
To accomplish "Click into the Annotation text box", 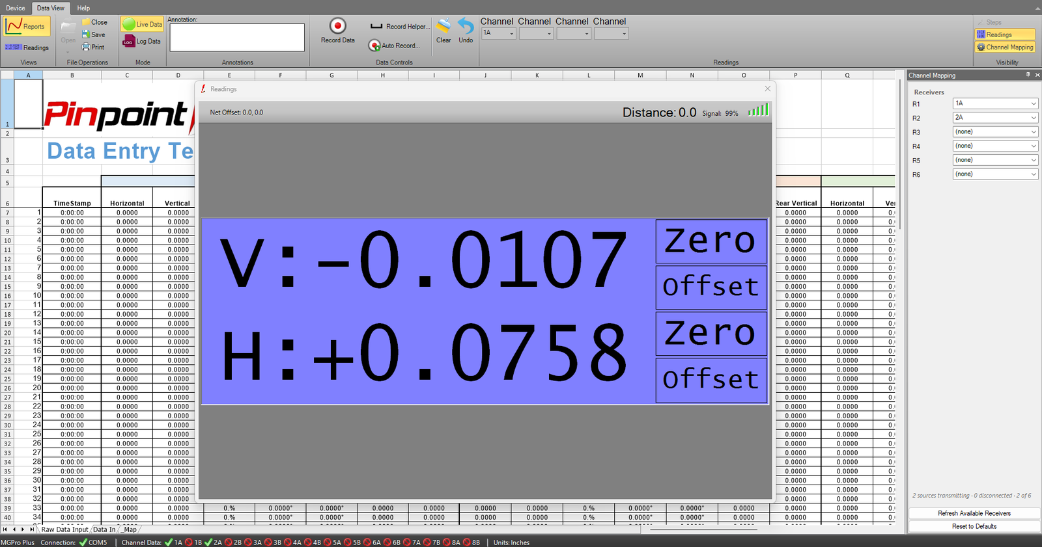I will tap(236, 37).
